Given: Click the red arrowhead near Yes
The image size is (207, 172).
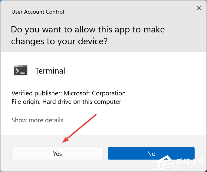Looking at the screenshot, I should click(x=64, y=140).
